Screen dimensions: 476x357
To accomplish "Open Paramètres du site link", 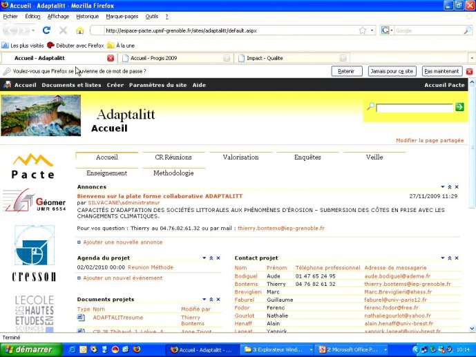I will click(158, 85).
